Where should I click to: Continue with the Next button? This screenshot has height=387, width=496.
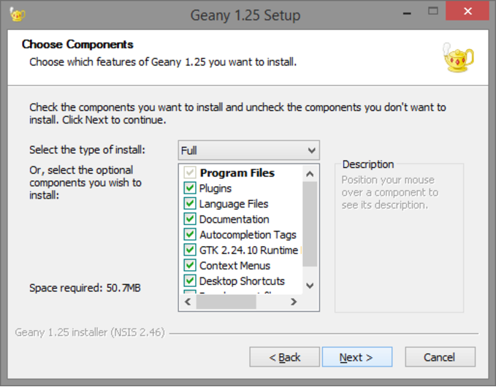tap(357, 357)
